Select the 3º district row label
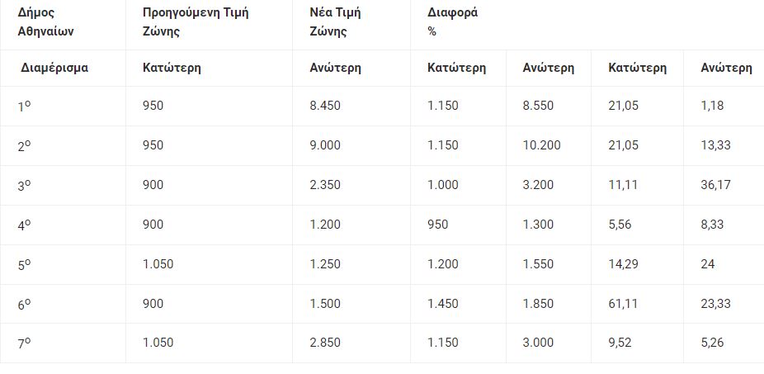Viewport: 764px width, 374px height. (x=25, y=185)
